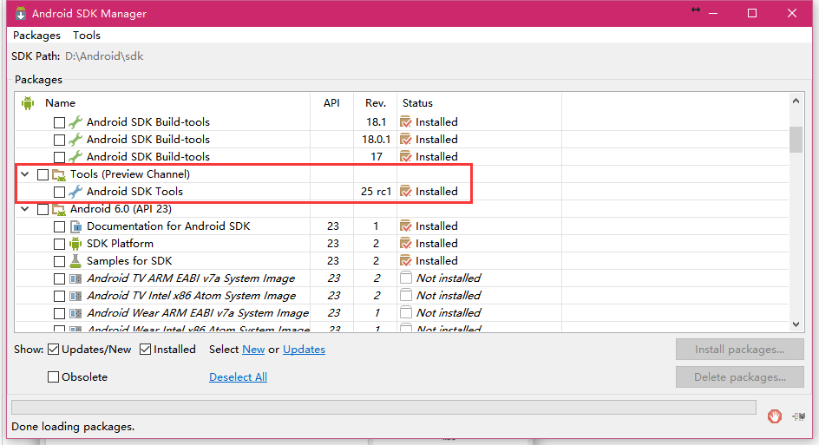Click the installed status icon for Build-tools 17
This screenshot has height=445, width=819.
(405, 157)
